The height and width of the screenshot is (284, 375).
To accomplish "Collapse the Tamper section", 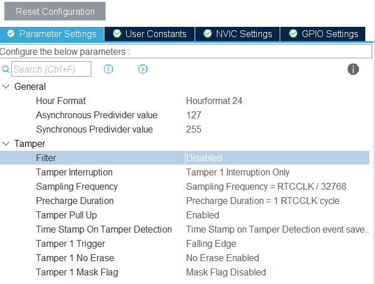I will pos(6,143).
